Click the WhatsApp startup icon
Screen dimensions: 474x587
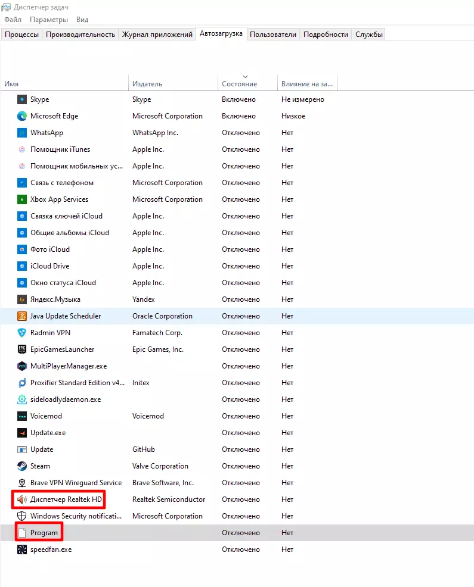21,133
